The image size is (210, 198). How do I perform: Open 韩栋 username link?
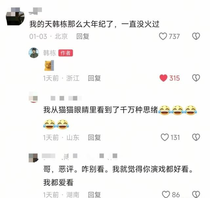(50, 53)
